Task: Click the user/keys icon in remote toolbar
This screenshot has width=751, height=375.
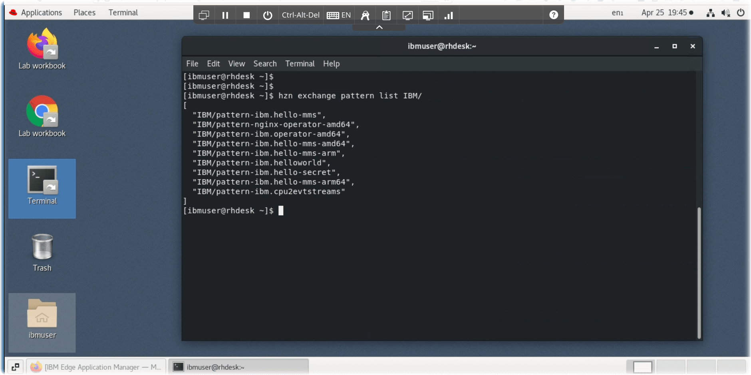Action: (x=365, y=15)
